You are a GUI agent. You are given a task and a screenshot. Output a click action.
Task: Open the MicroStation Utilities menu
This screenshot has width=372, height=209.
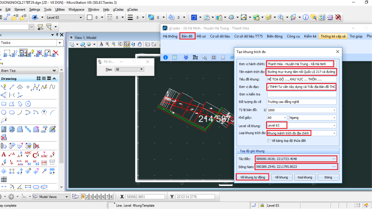click(60, 10)
